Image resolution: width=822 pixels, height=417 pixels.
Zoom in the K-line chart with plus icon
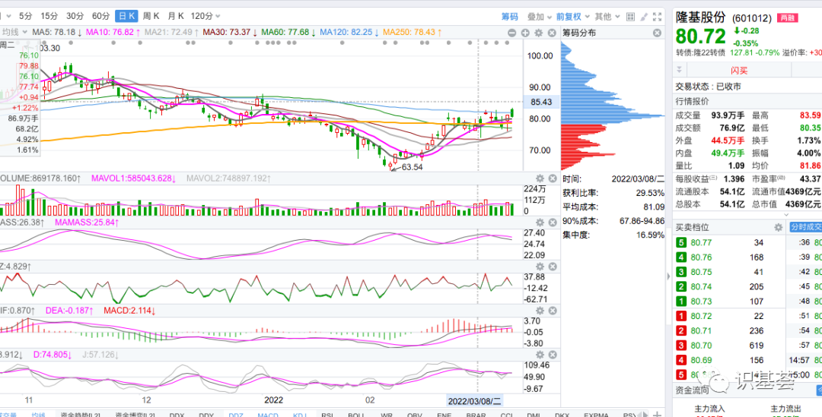point(525,33)
